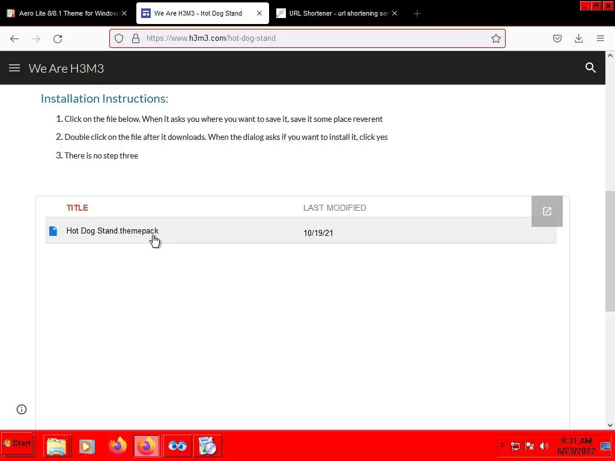
Task: Click the 10/19/21 modified date
Action: (318, 233)
